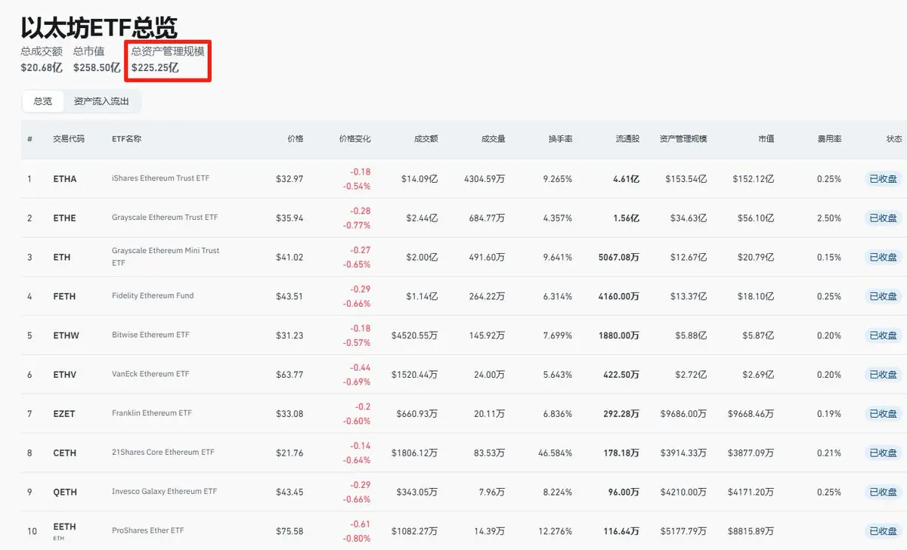Screen dimensions: 907x550
Task: Open the EZET ticker link
Action: (64, 414)
